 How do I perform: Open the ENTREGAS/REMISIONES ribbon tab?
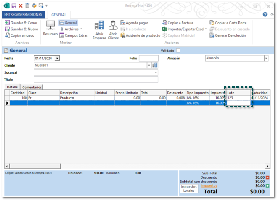pyautogui.click(x=23, y=14)
